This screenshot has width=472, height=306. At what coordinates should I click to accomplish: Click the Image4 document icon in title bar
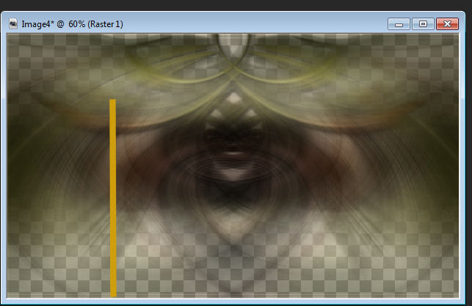[x=12, y=24]
